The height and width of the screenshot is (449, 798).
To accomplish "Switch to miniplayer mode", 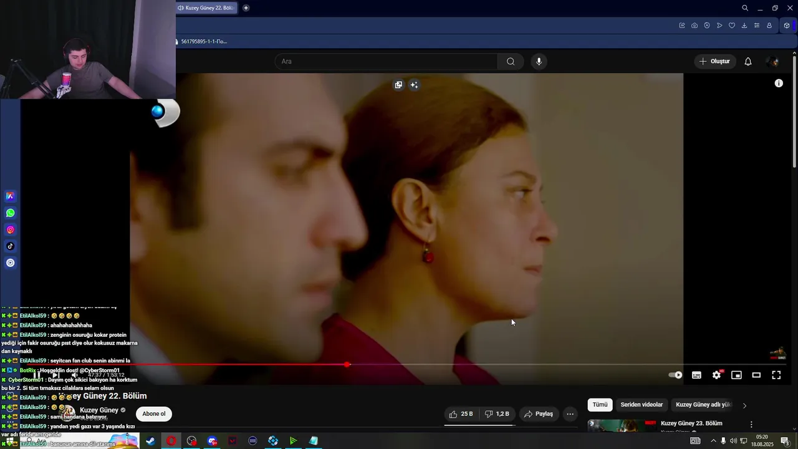I will pyautogui.click(x=736, y=375).
